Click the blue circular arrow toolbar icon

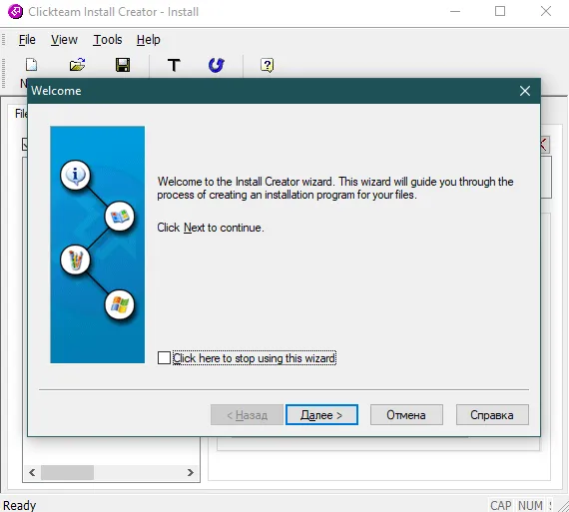point(217,65)
